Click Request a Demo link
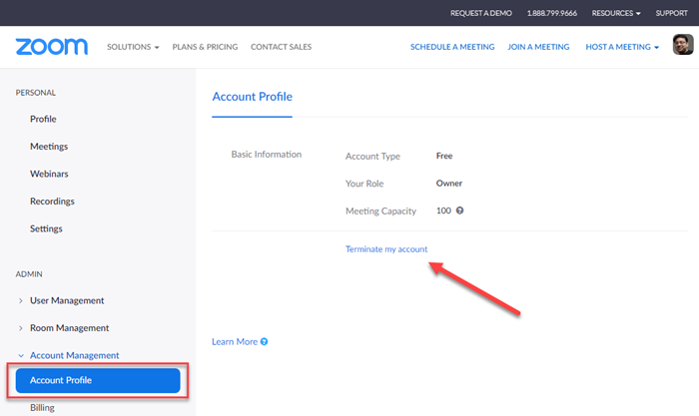Viewport: 699px width, 416px height. (x=481, y=13)
